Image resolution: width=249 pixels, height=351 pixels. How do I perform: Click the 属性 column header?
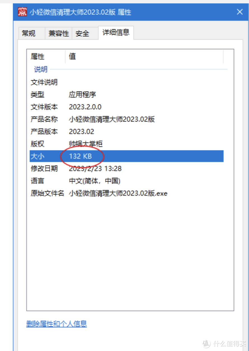pyautogui.click(x=46, y=57)
